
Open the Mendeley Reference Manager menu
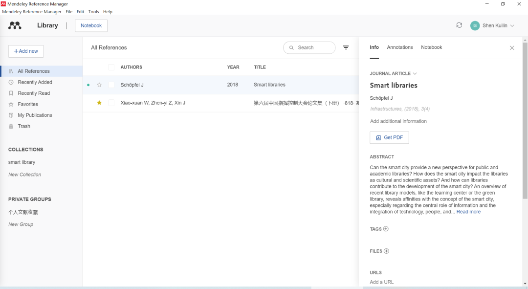32,11
